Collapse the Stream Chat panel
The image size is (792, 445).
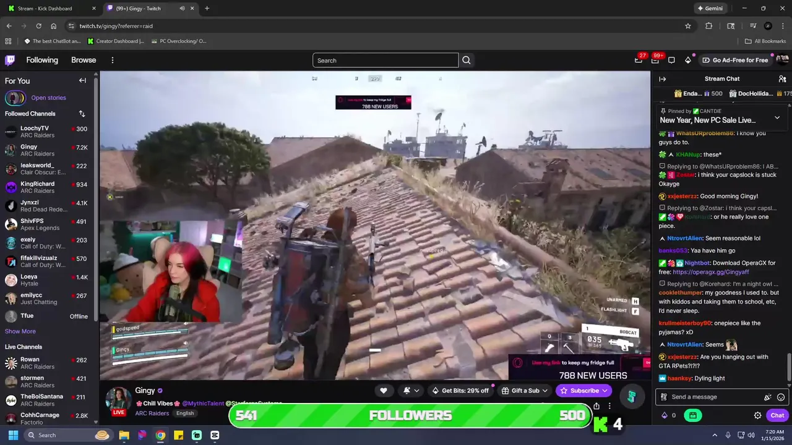[662, 79]
